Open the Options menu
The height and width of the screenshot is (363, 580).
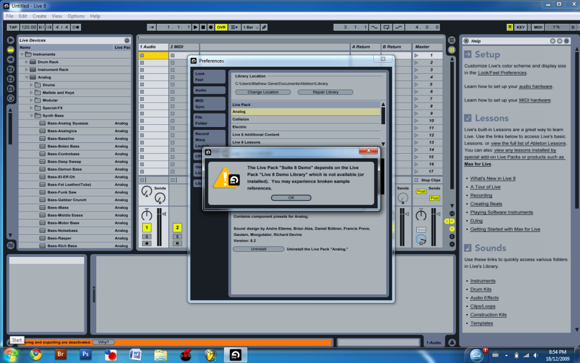(x=75, y=16)
